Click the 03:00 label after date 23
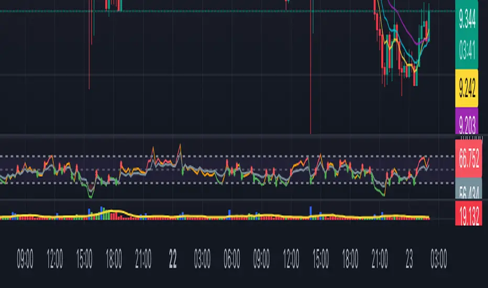Screen dimensions: 488x288 coord(438,259)
